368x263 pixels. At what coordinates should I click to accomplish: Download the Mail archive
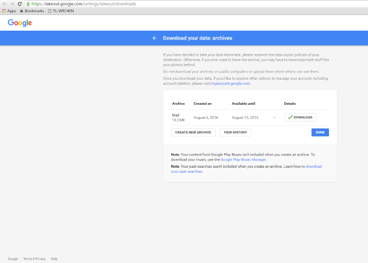tap(300, 117)
